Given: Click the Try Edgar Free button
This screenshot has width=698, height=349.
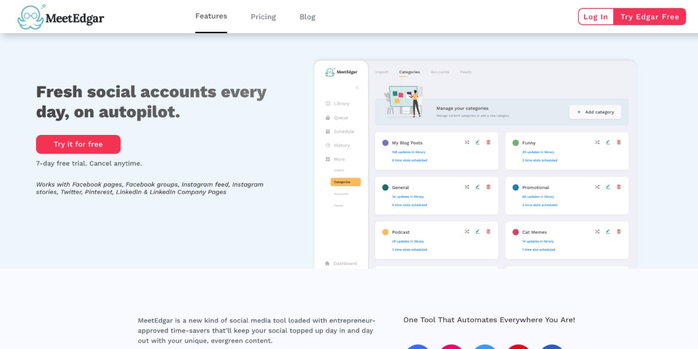Looking at the screenshot, I should 650,17.
